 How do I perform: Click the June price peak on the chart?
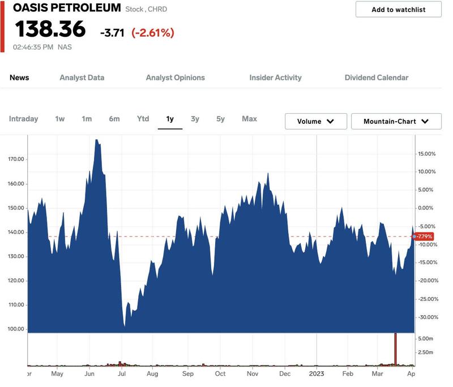(96, 140)
